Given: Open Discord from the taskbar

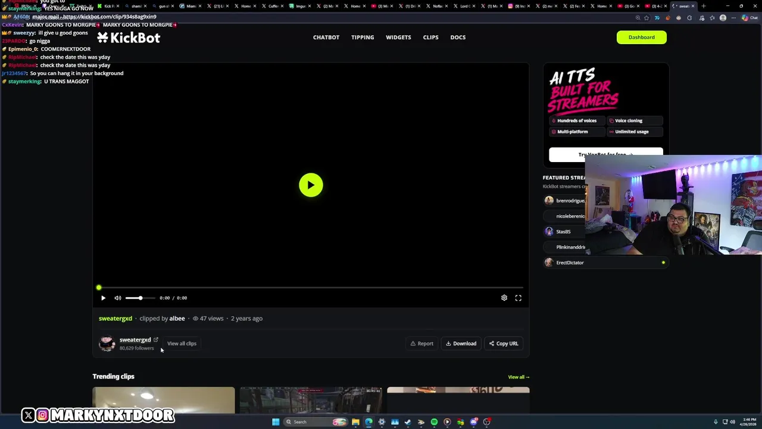Looking at the screenshot, I should click(473, 422).
